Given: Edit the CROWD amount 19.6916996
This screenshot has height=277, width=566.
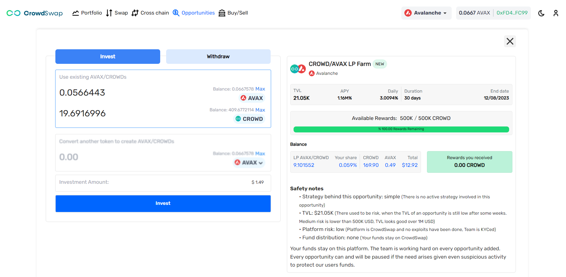Looking at the screenshot, I should click(x=82, y=113).
